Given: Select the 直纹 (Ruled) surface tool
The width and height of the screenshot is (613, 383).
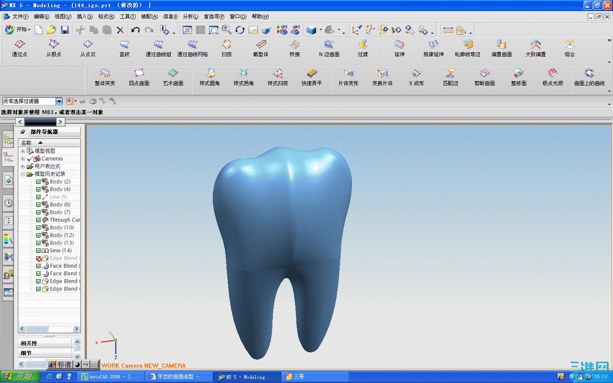Looking at the screenshot, I should (x=124, y=49).
